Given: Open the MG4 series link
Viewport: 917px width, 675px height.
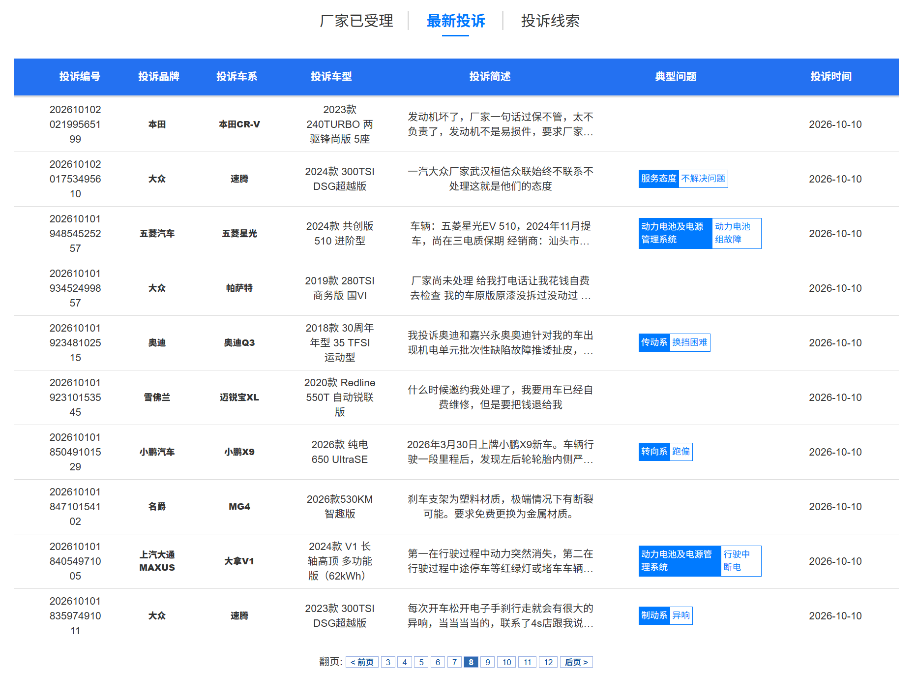Looking at the screenshot, I should [239, 507].
